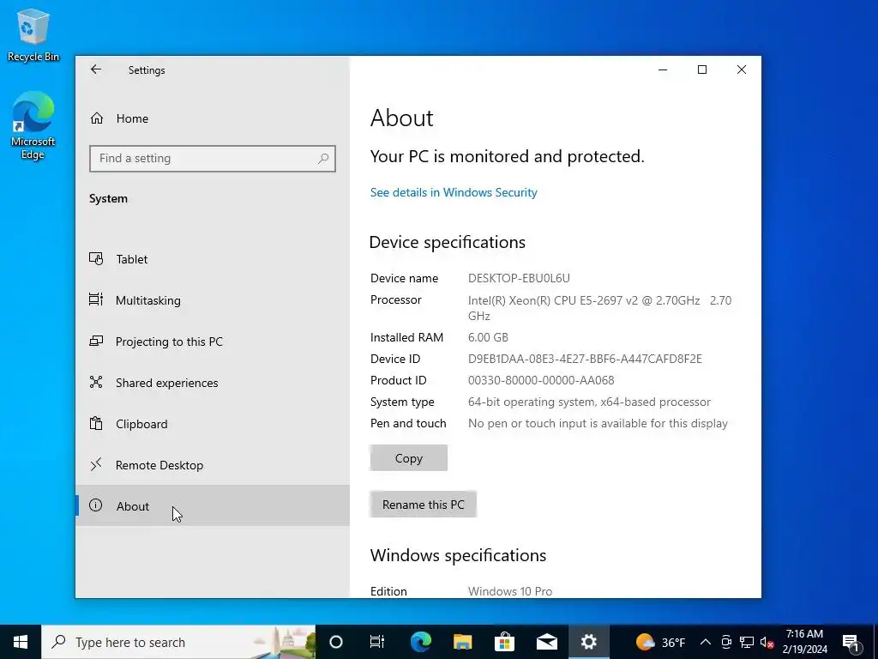
Task: Click the Device ID value text
Action: [x=585, y=359]
